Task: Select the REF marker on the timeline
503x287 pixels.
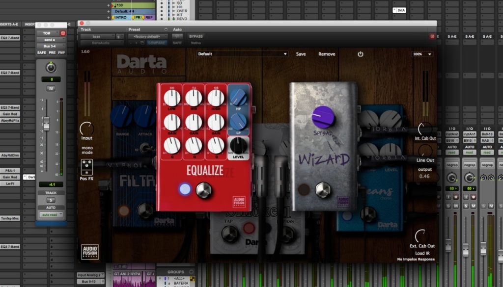Action: click(148, 17)
